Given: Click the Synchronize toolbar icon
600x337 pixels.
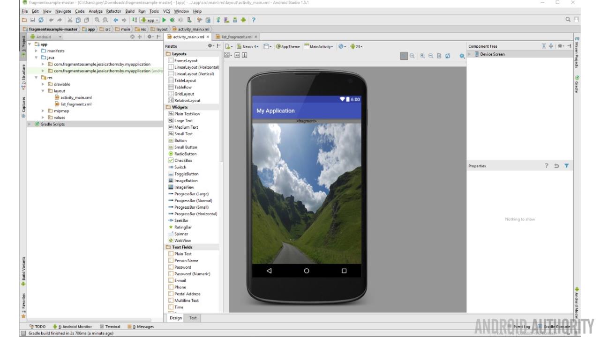Looking at the screenshot, I should click(x=41, y=20).
